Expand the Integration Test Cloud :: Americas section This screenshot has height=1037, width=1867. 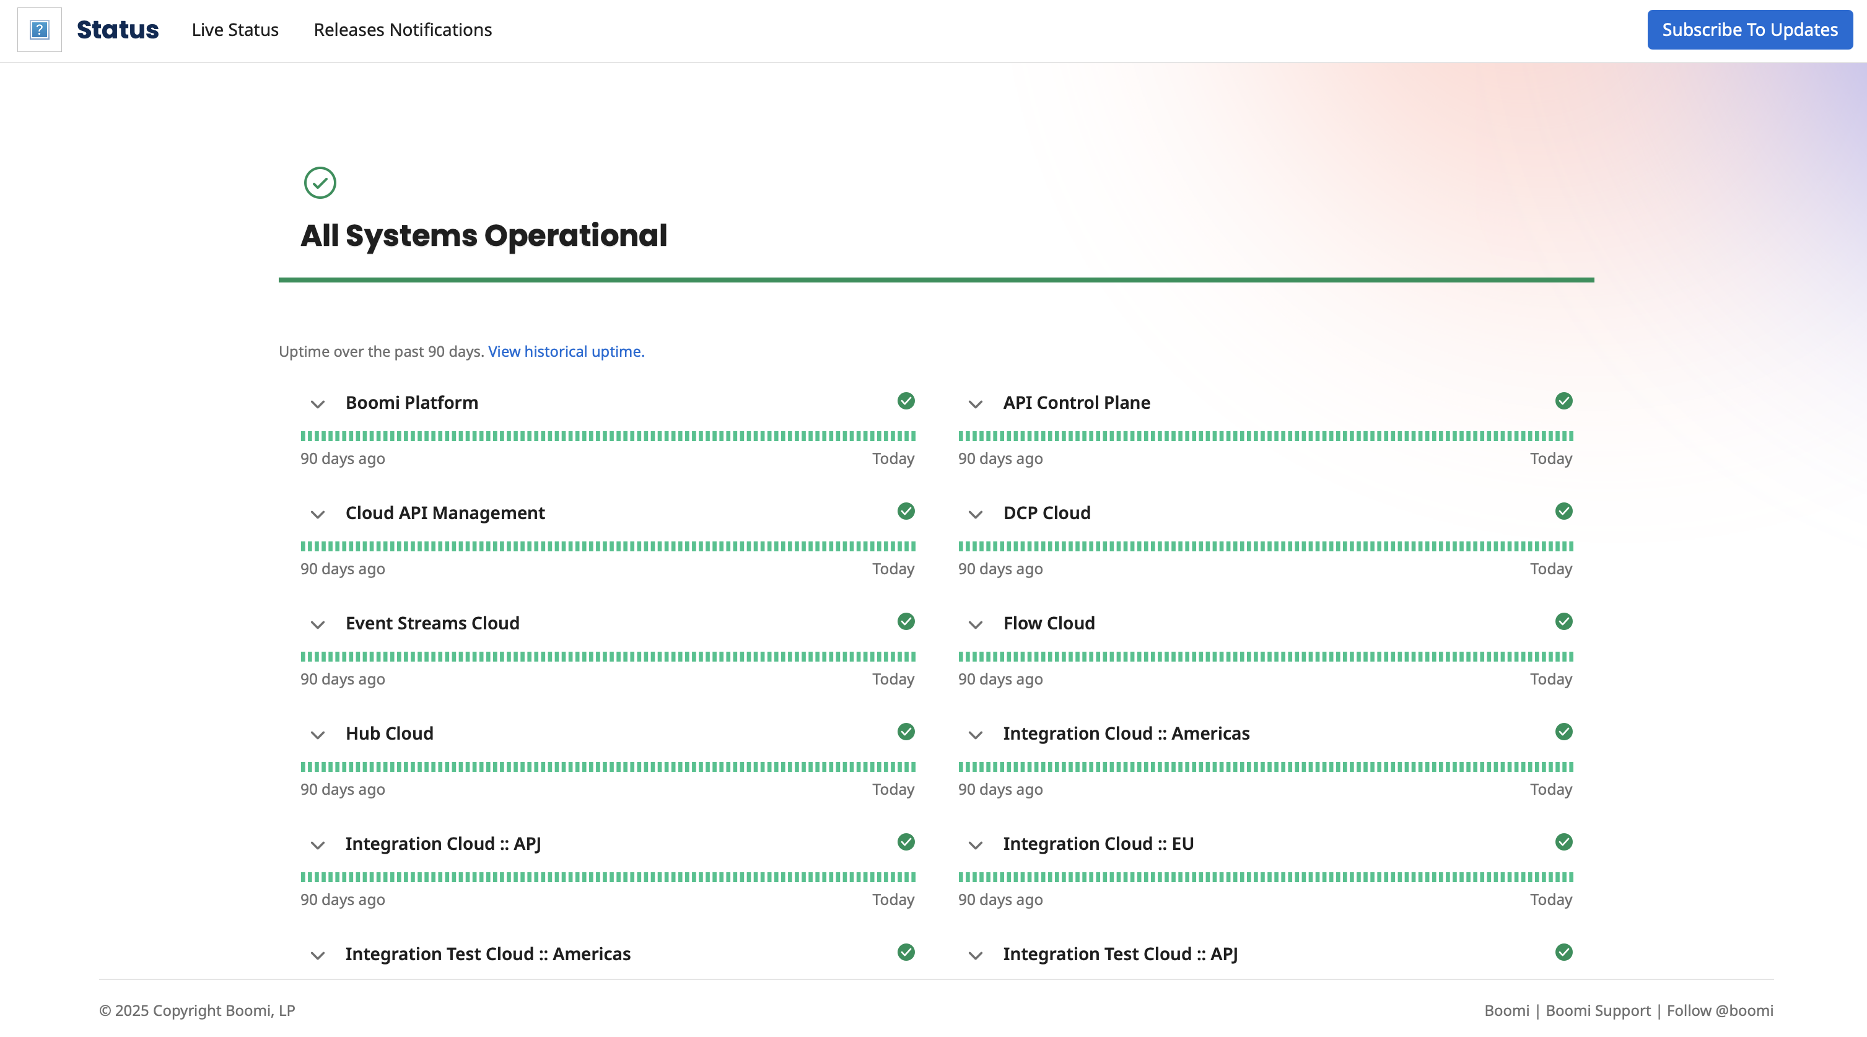[317, 955]
